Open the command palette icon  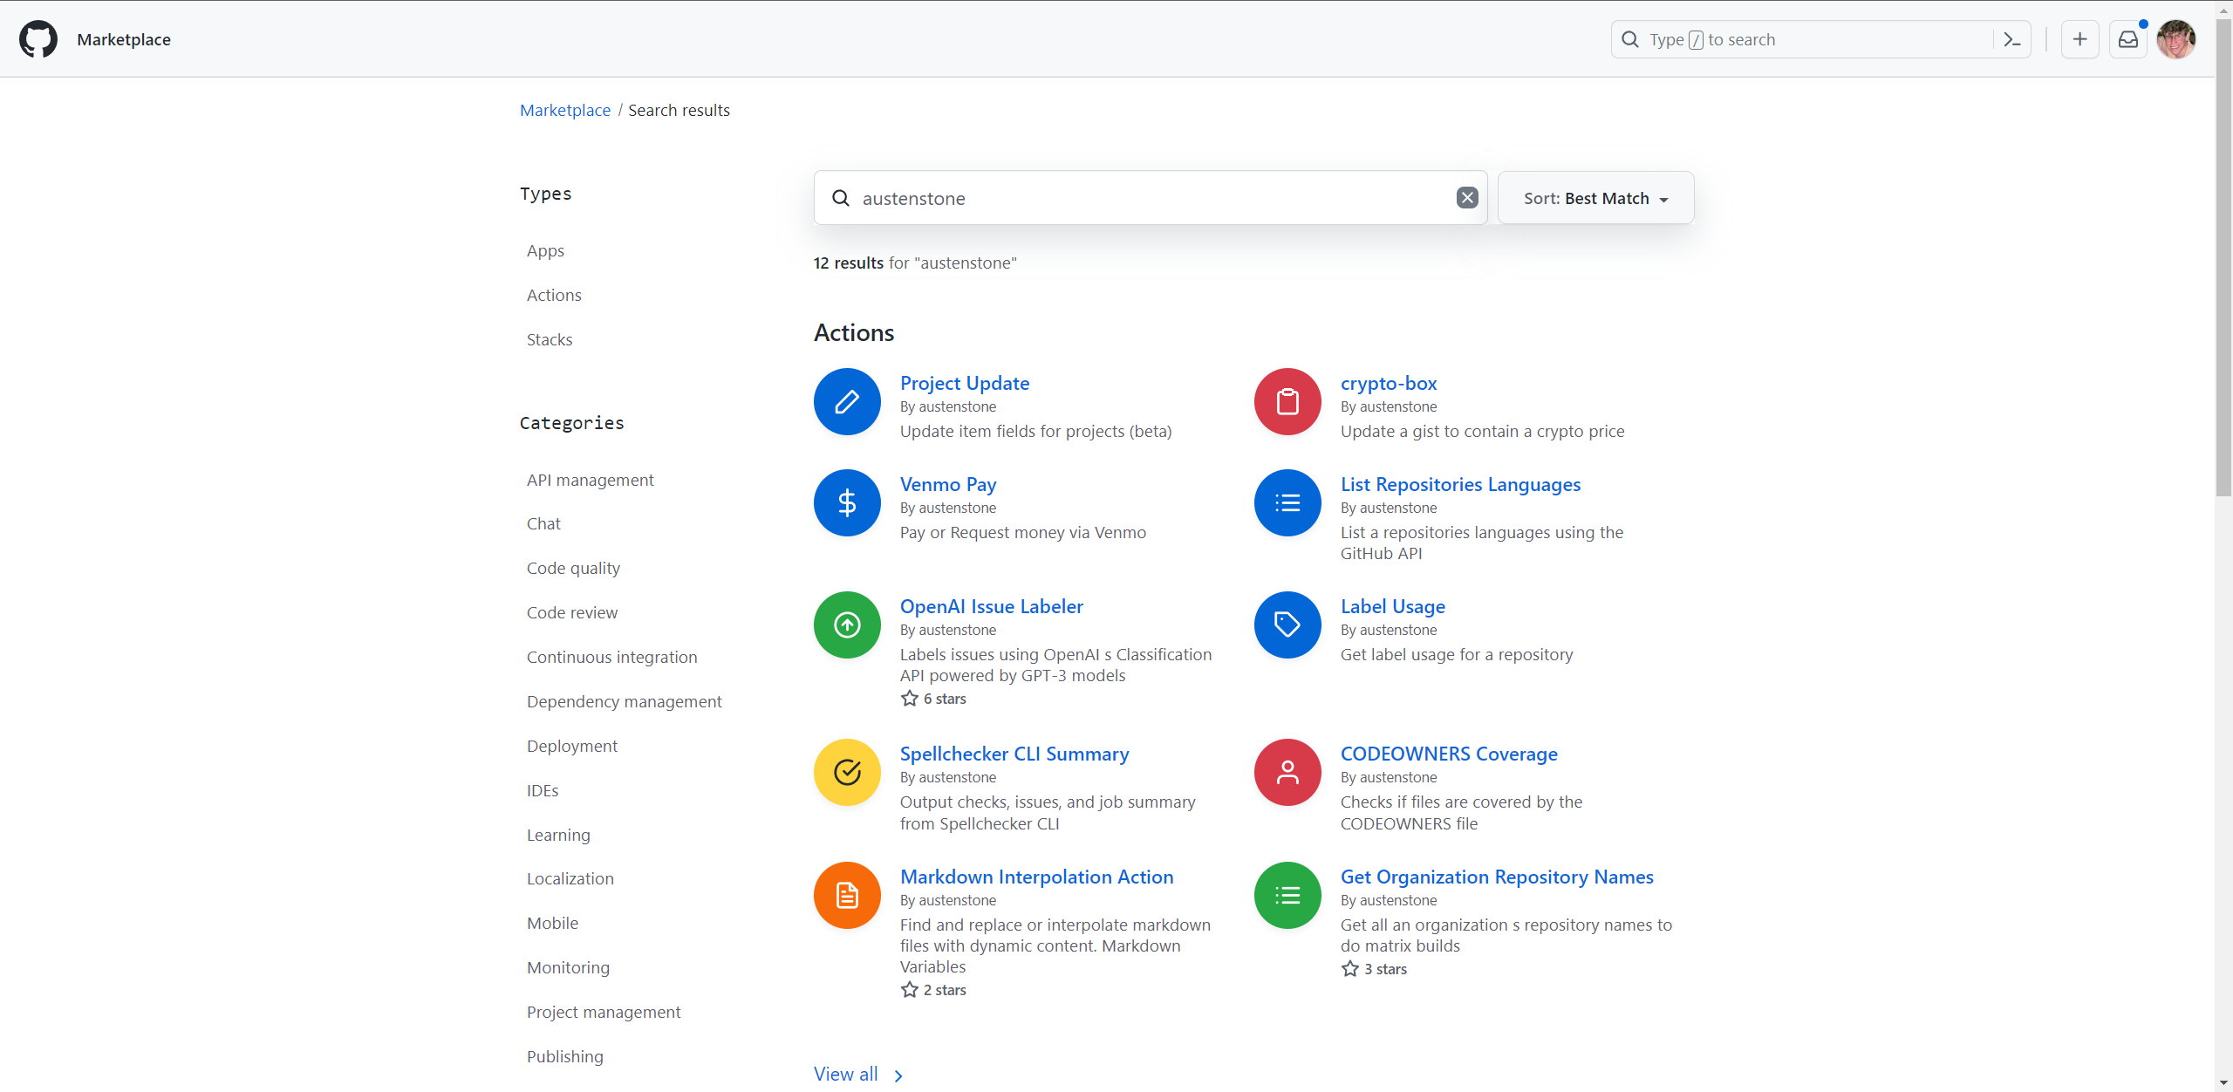click(2012, 39)
